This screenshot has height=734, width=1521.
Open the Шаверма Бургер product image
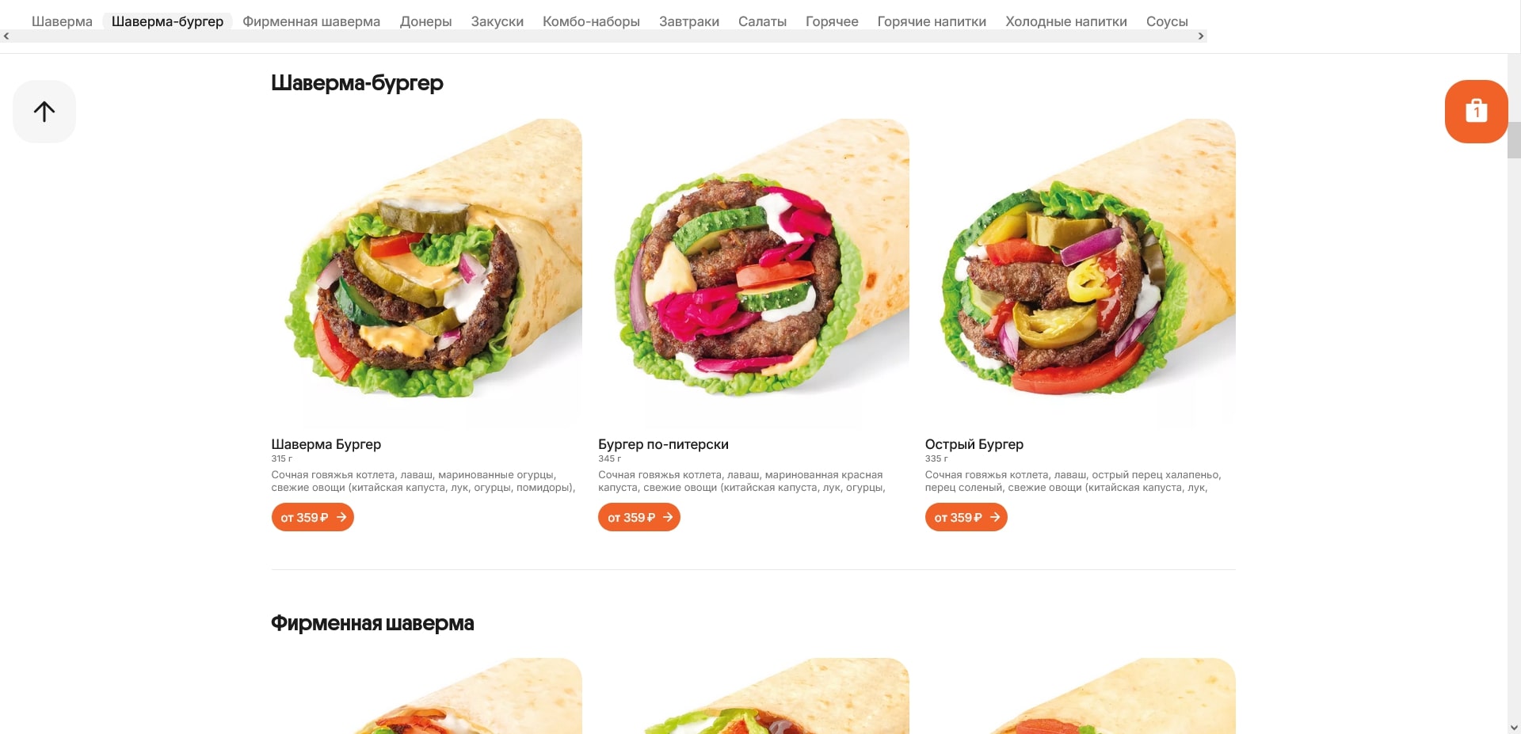tap(426, 273)
